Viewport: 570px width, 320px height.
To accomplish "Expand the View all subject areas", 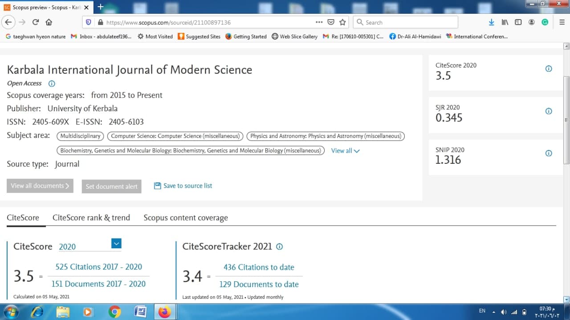I will (345, 151).
